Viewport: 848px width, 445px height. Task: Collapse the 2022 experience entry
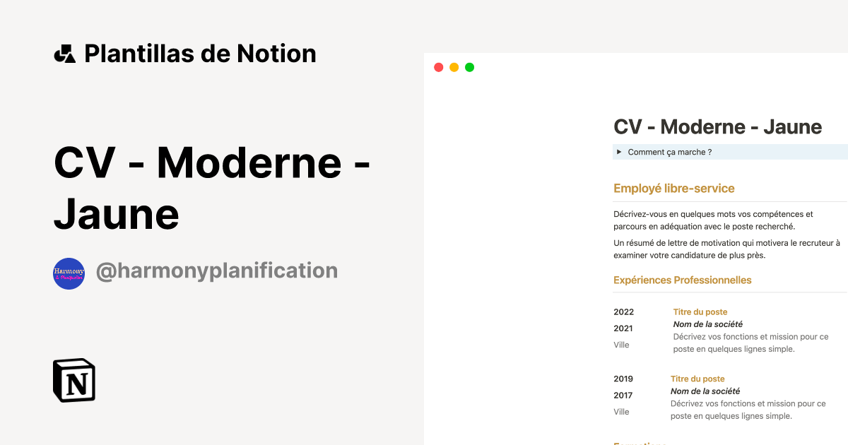[x=623, y=311]
